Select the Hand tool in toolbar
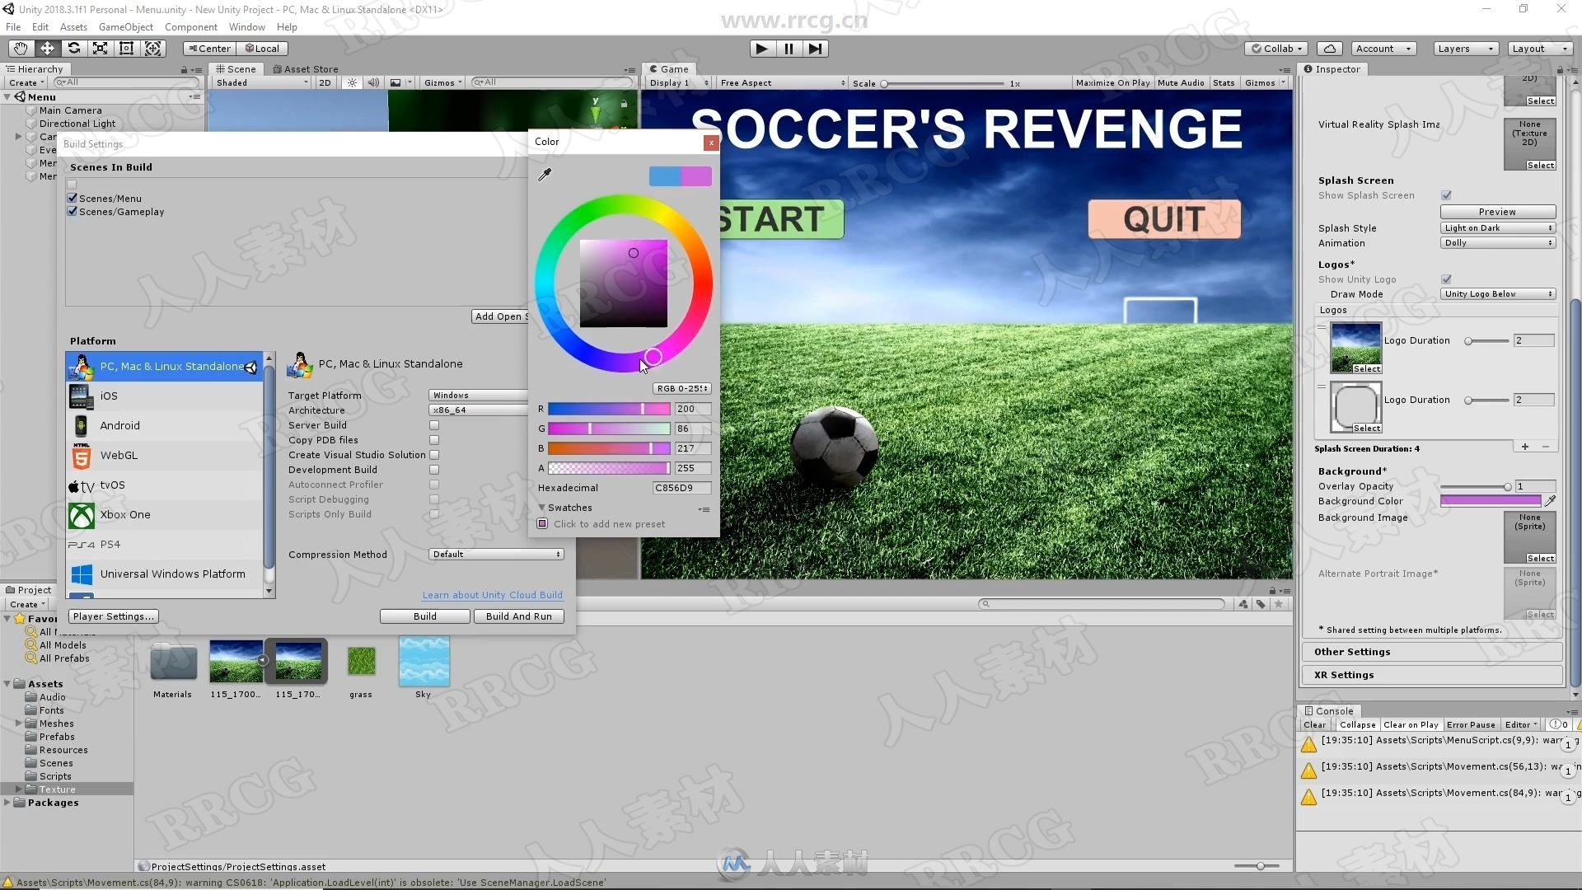1582x890 pixels. click(x=21, y=49)
